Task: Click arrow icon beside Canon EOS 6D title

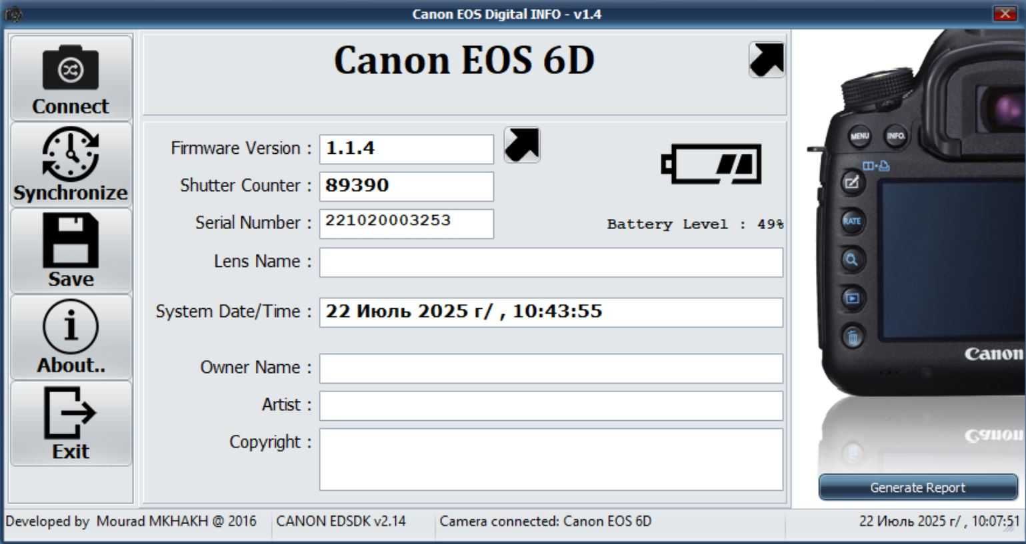Action: click(767, 60)
